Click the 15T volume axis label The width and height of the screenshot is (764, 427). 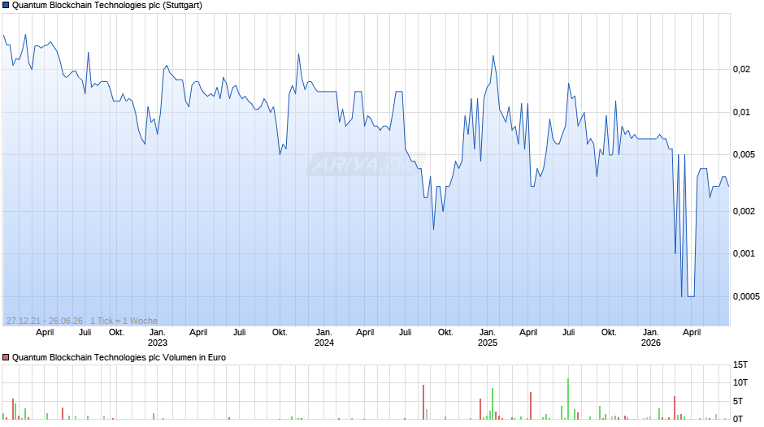coord(740,364)
